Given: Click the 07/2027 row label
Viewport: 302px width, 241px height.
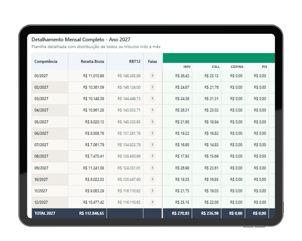Looking at the screenshot, I should tap(41, 145).
